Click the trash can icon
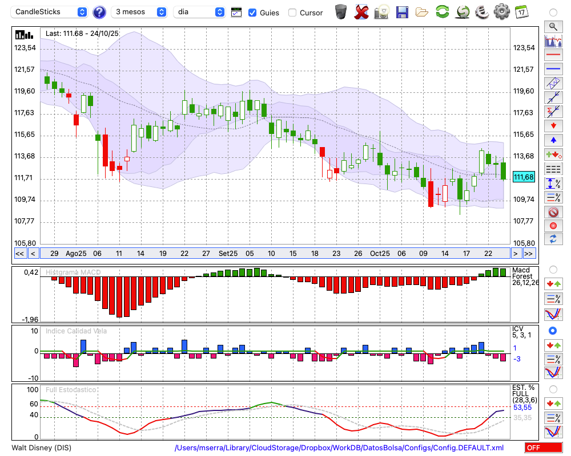Image resolution: width=571 pixels, height=456 pixels. (341, 12)
